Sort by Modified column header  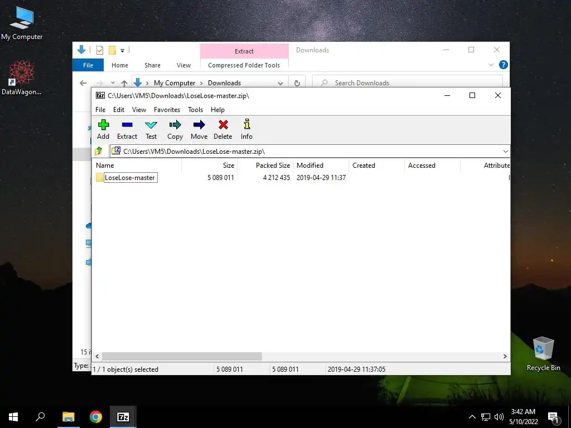point(321,165)
